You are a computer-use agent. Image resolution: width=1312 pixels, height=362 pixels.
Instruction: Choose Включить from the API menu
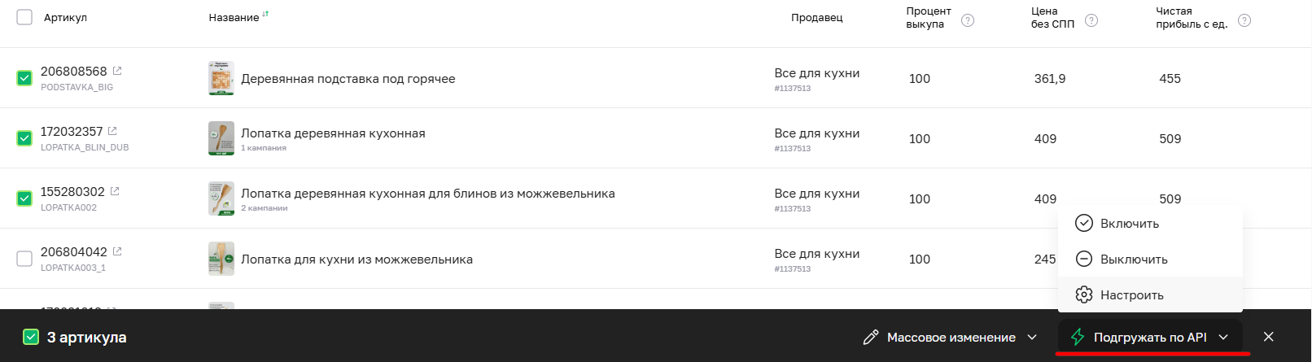(1129, 224)
